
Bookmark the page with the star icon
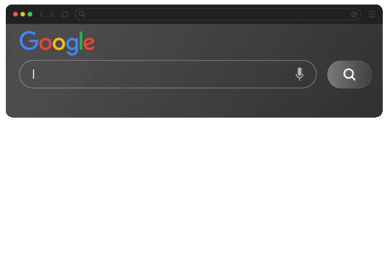point(354,14)
